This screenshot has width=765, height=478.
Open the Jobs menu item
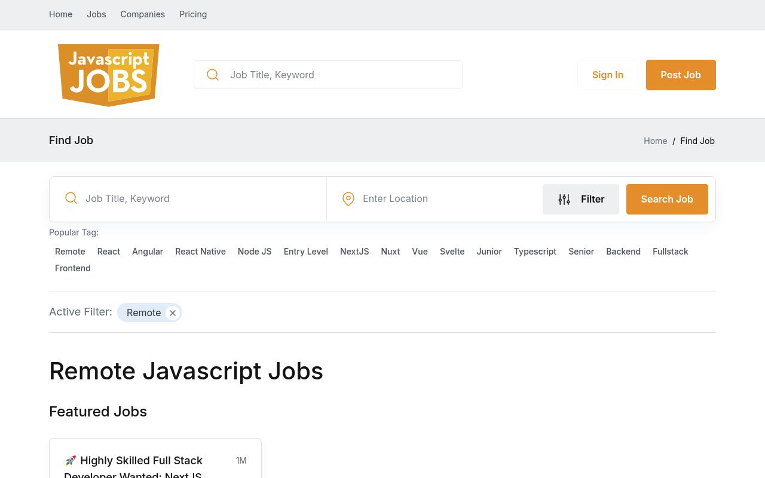[96, 14]
